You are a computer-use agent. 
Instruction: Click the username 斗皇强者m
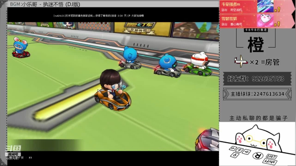pos(231,5)
